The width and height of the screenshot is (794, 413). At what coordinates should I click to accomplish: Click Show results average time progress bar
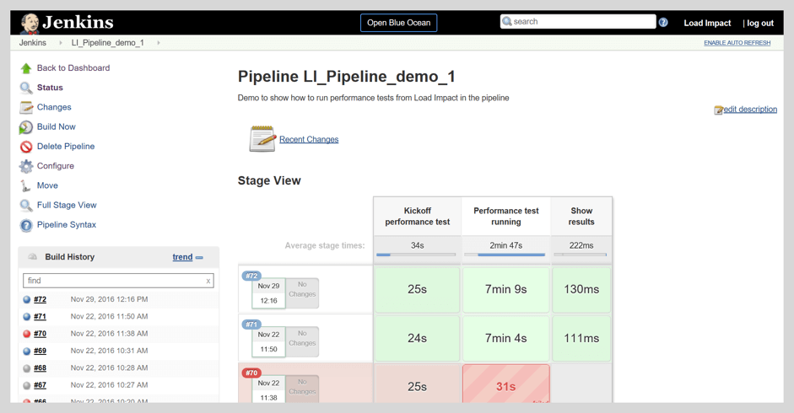pos(581,255)
